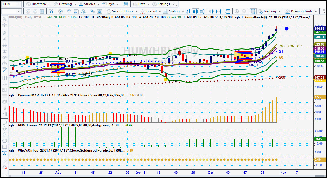Viewport: 327px width, 178px height.
Task: Click the heartbeat line study icon
Action: point(69,11)
